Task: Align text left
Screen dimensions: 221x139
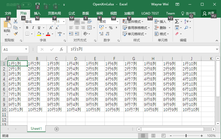Action: click(71, 28)
